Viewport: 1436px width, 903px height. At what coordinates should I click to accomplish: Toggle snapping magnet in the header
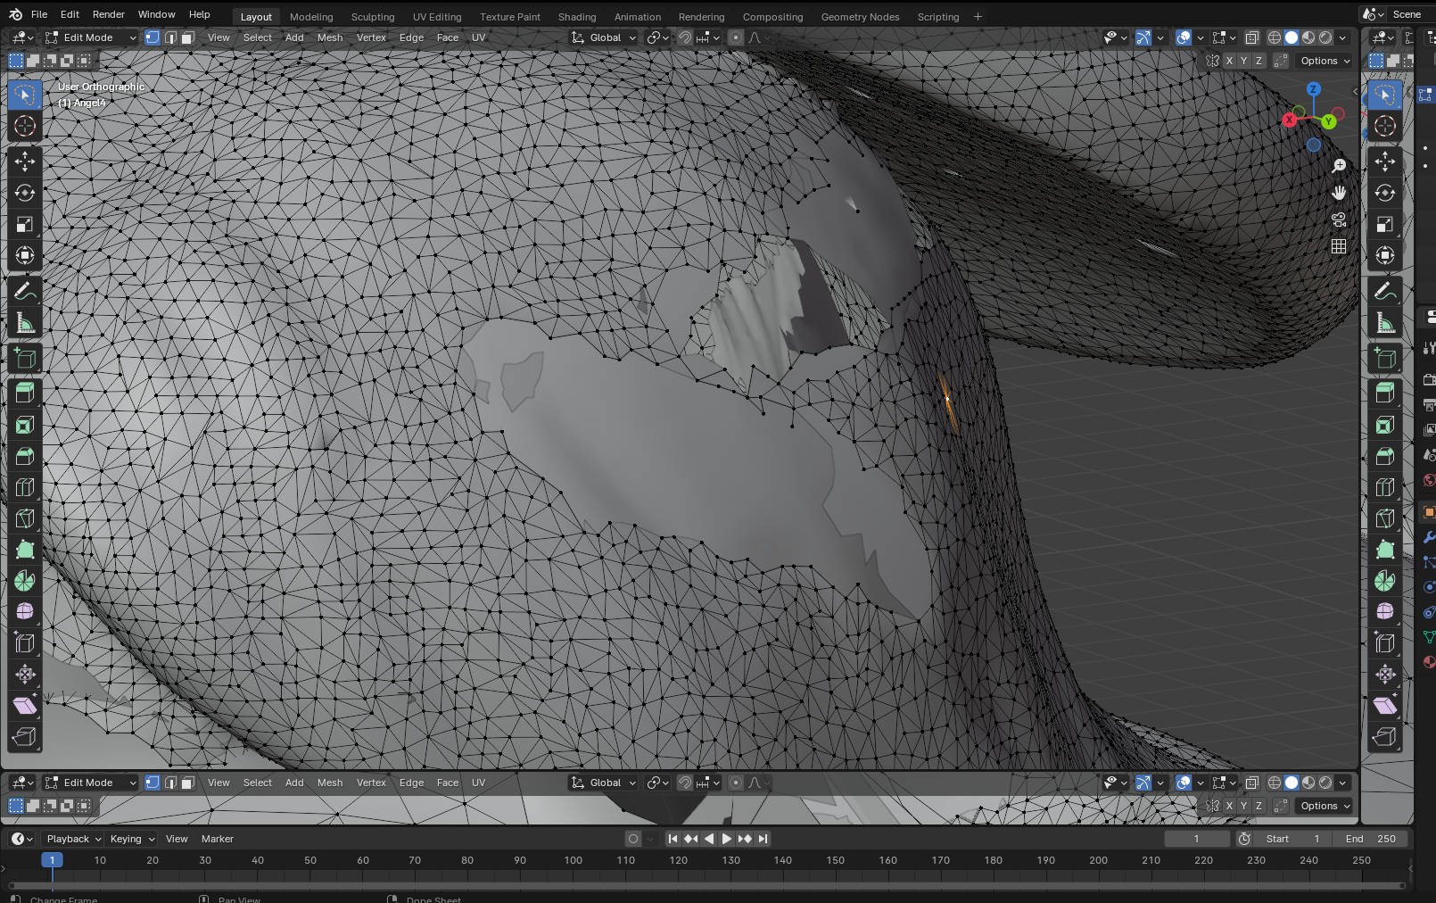[685, 37]
